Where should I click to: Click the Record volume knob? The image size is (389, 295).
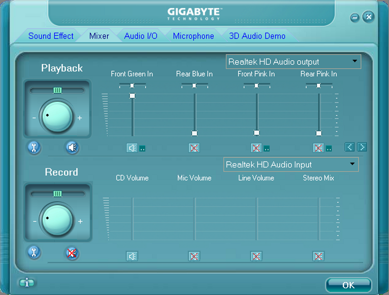point(57,220)
